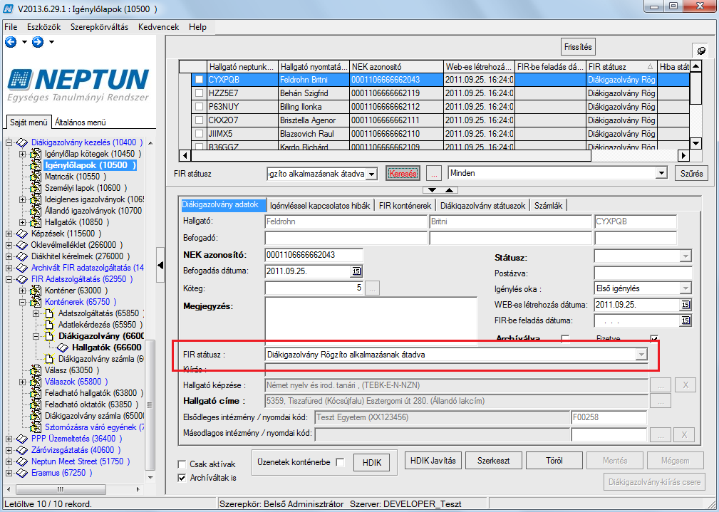Open Diákigazolvány státuszok tab
Screen dimensions: 719x512
click(483, 206)
